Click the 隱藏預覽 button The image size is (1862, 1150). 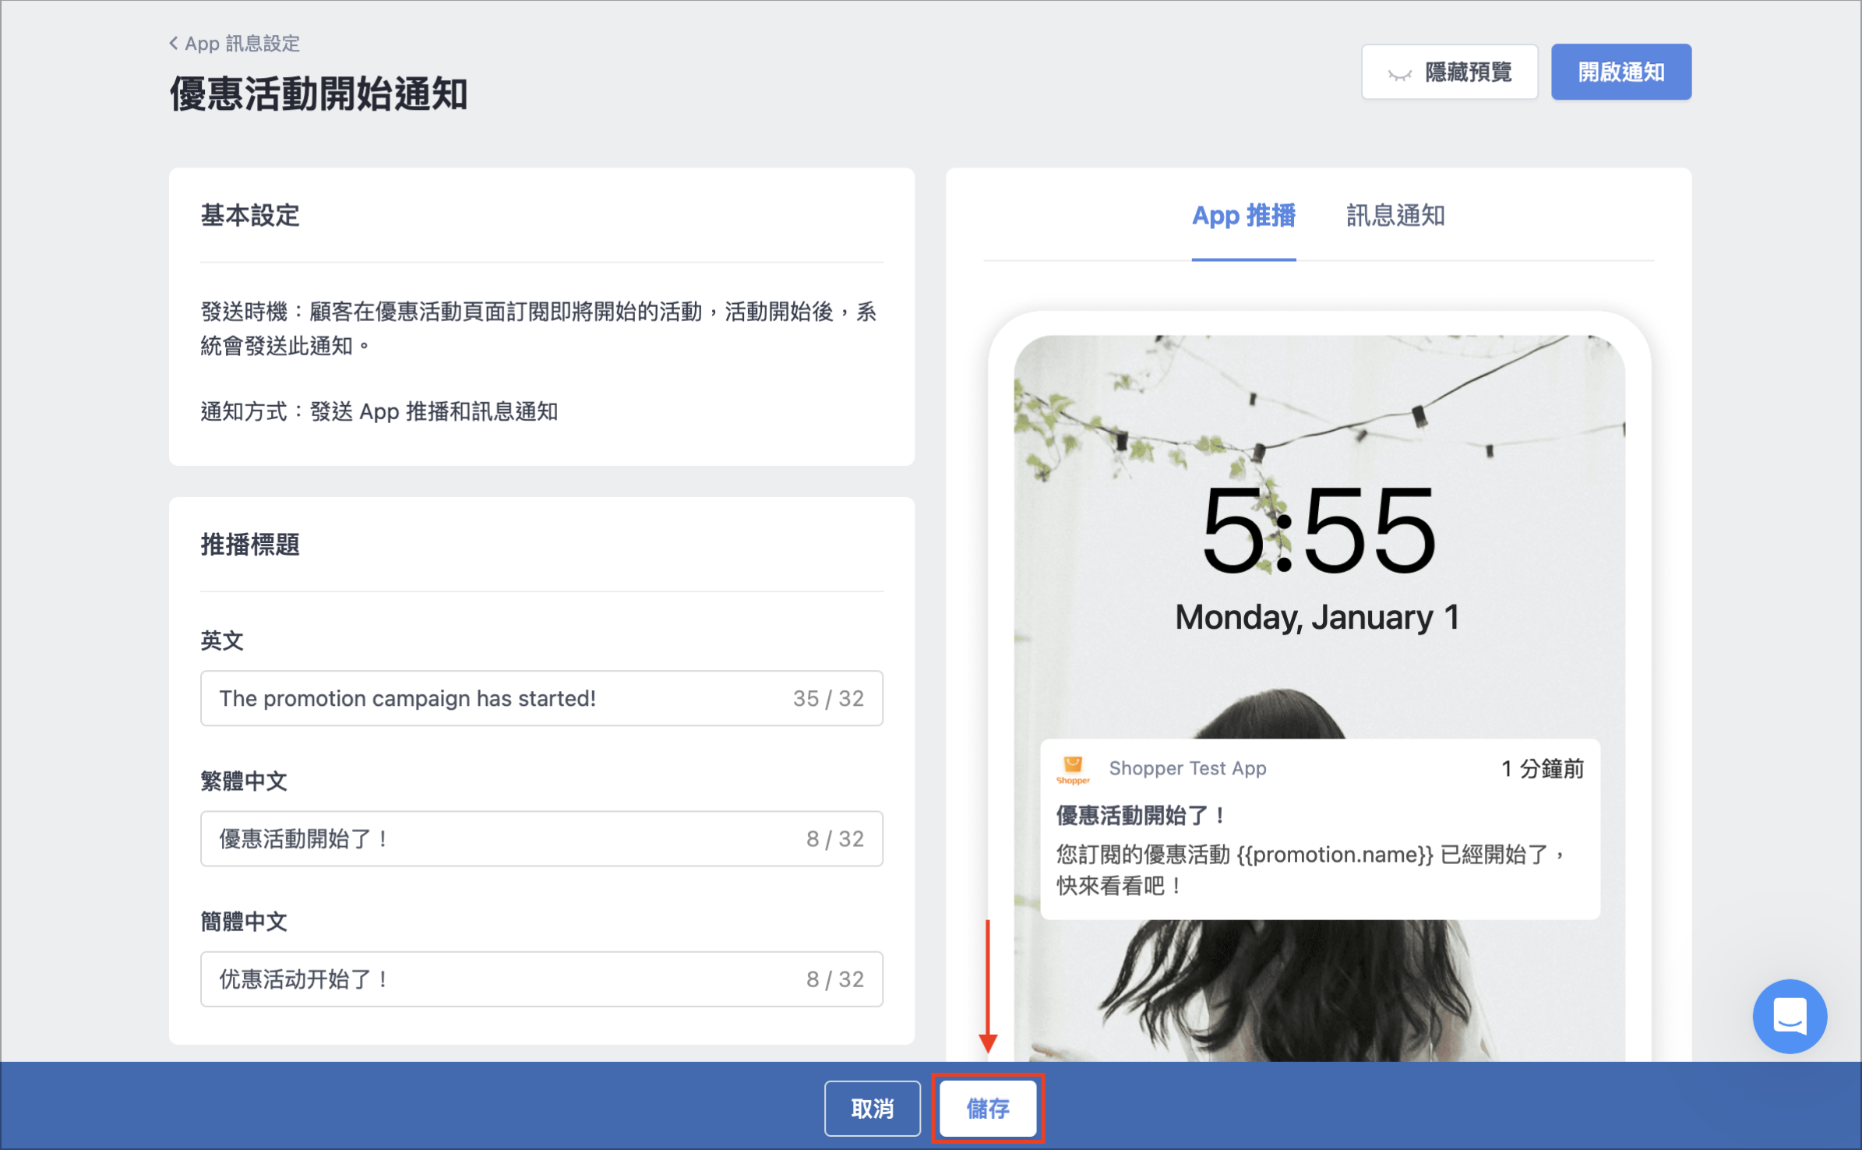(1449, 72)
